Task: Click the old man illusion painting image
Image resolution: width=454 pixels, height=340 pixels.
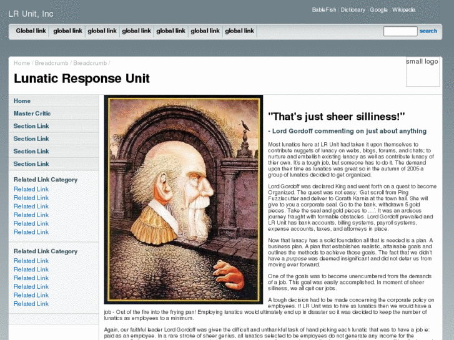Action: point(183,199)
